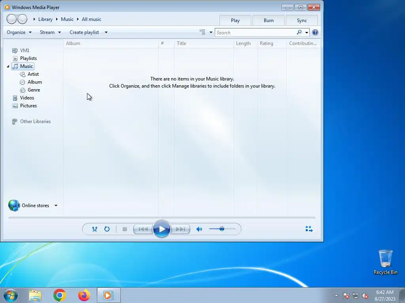Launch Firefox from the taskbar
The image size is (405, 303).
click(84, 295)
